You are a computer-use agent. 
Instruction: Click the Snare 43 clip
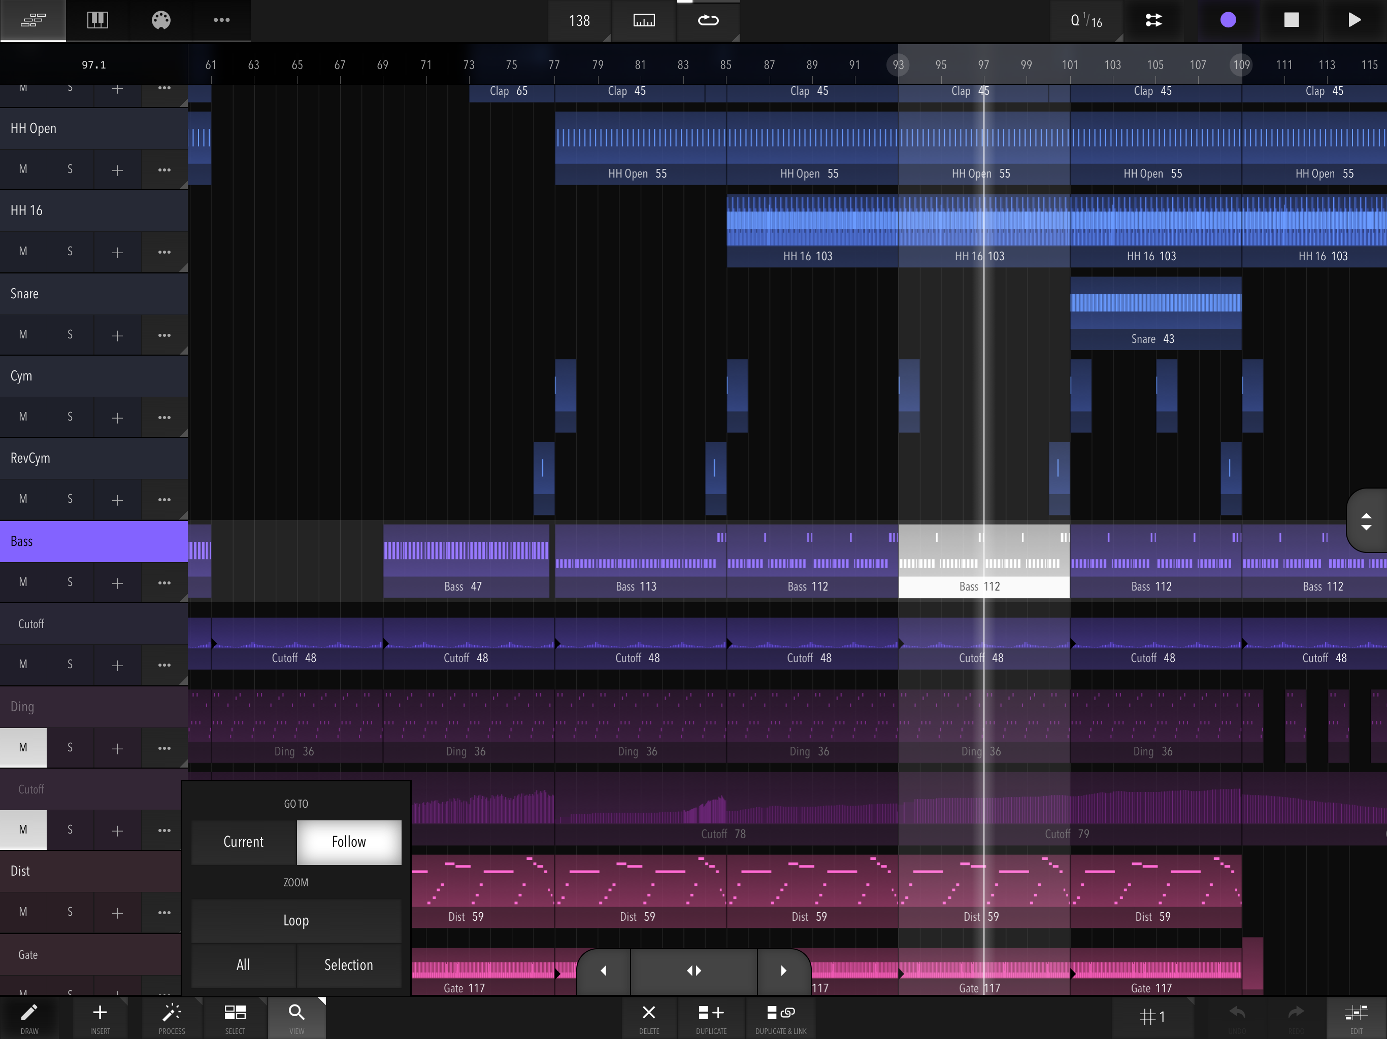(x=1155, y=314)
